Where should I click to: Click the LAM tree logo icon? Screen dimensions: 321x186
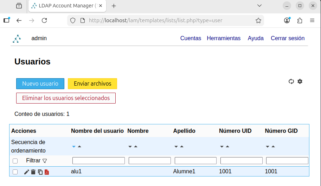[x=17, y=39]
